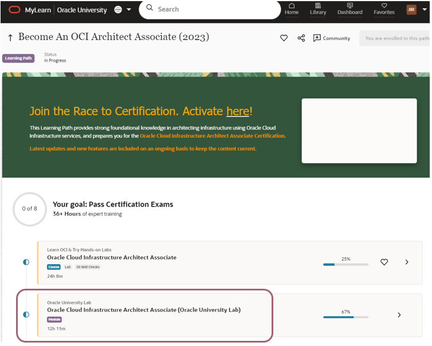Click the 'here' activation link
This screenshot has height=346, width=432.
(237, 111)
